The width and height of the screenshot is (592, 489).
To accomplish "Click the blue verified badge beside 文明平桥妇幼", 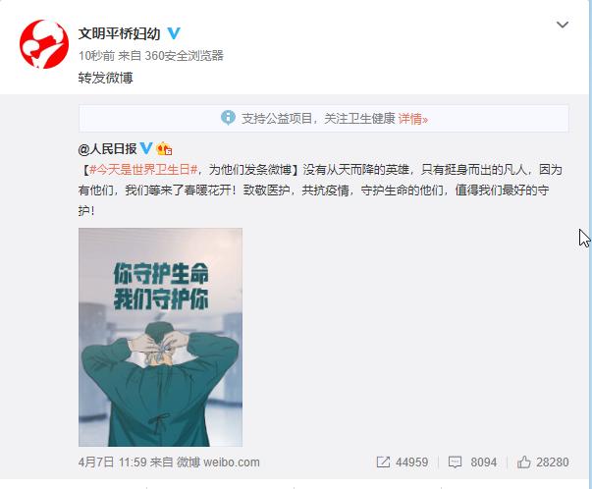I will click(174, 33).
